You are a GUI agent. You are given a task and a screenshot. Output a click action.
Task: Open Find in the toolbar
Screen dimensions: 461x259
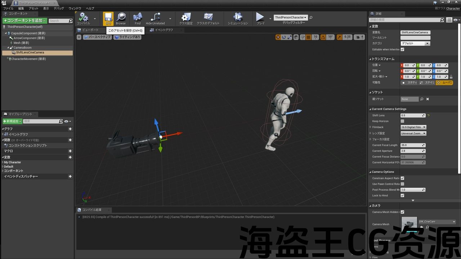138,18
